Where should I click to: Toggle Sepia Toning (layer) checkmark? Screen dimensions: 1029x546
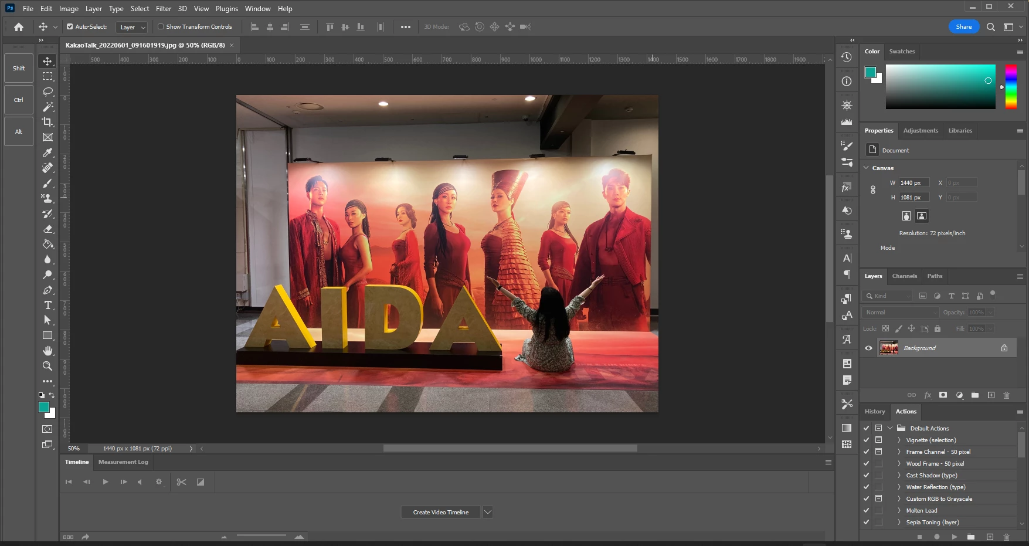tap(866, 522)
